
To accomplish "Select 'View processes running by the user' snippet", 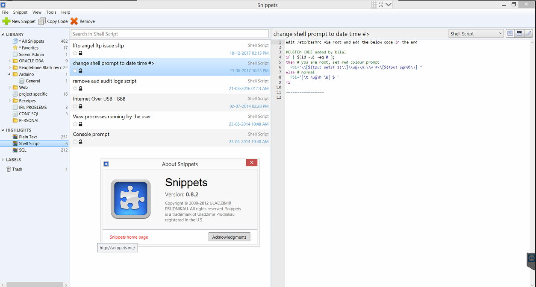I will 170,120.
